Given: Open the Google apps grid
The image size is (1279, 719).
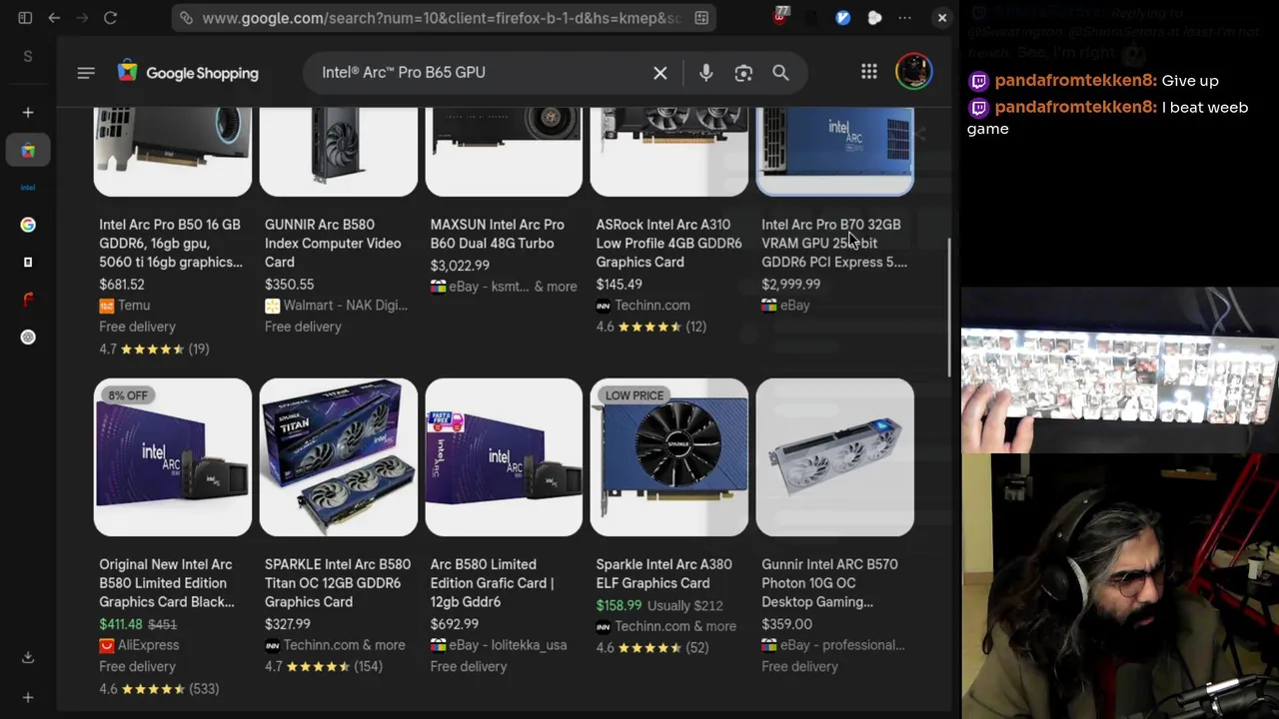Looking at the screenshot, I should point(869,72).
